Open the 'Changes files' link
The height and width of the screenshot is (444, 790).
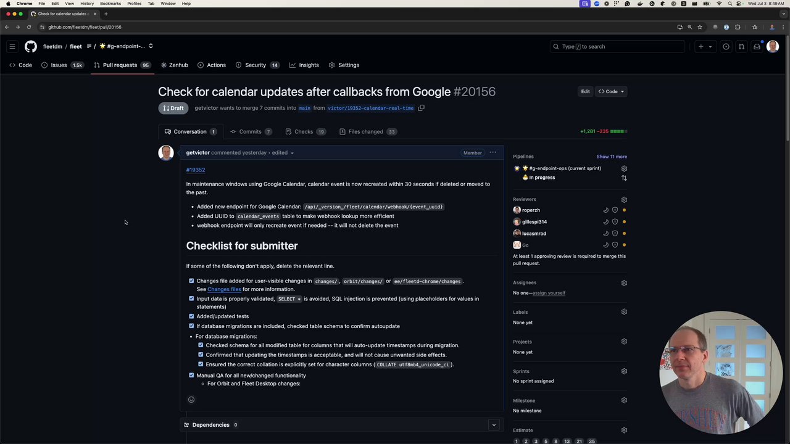pyautogui.click(x=224, y=289)
